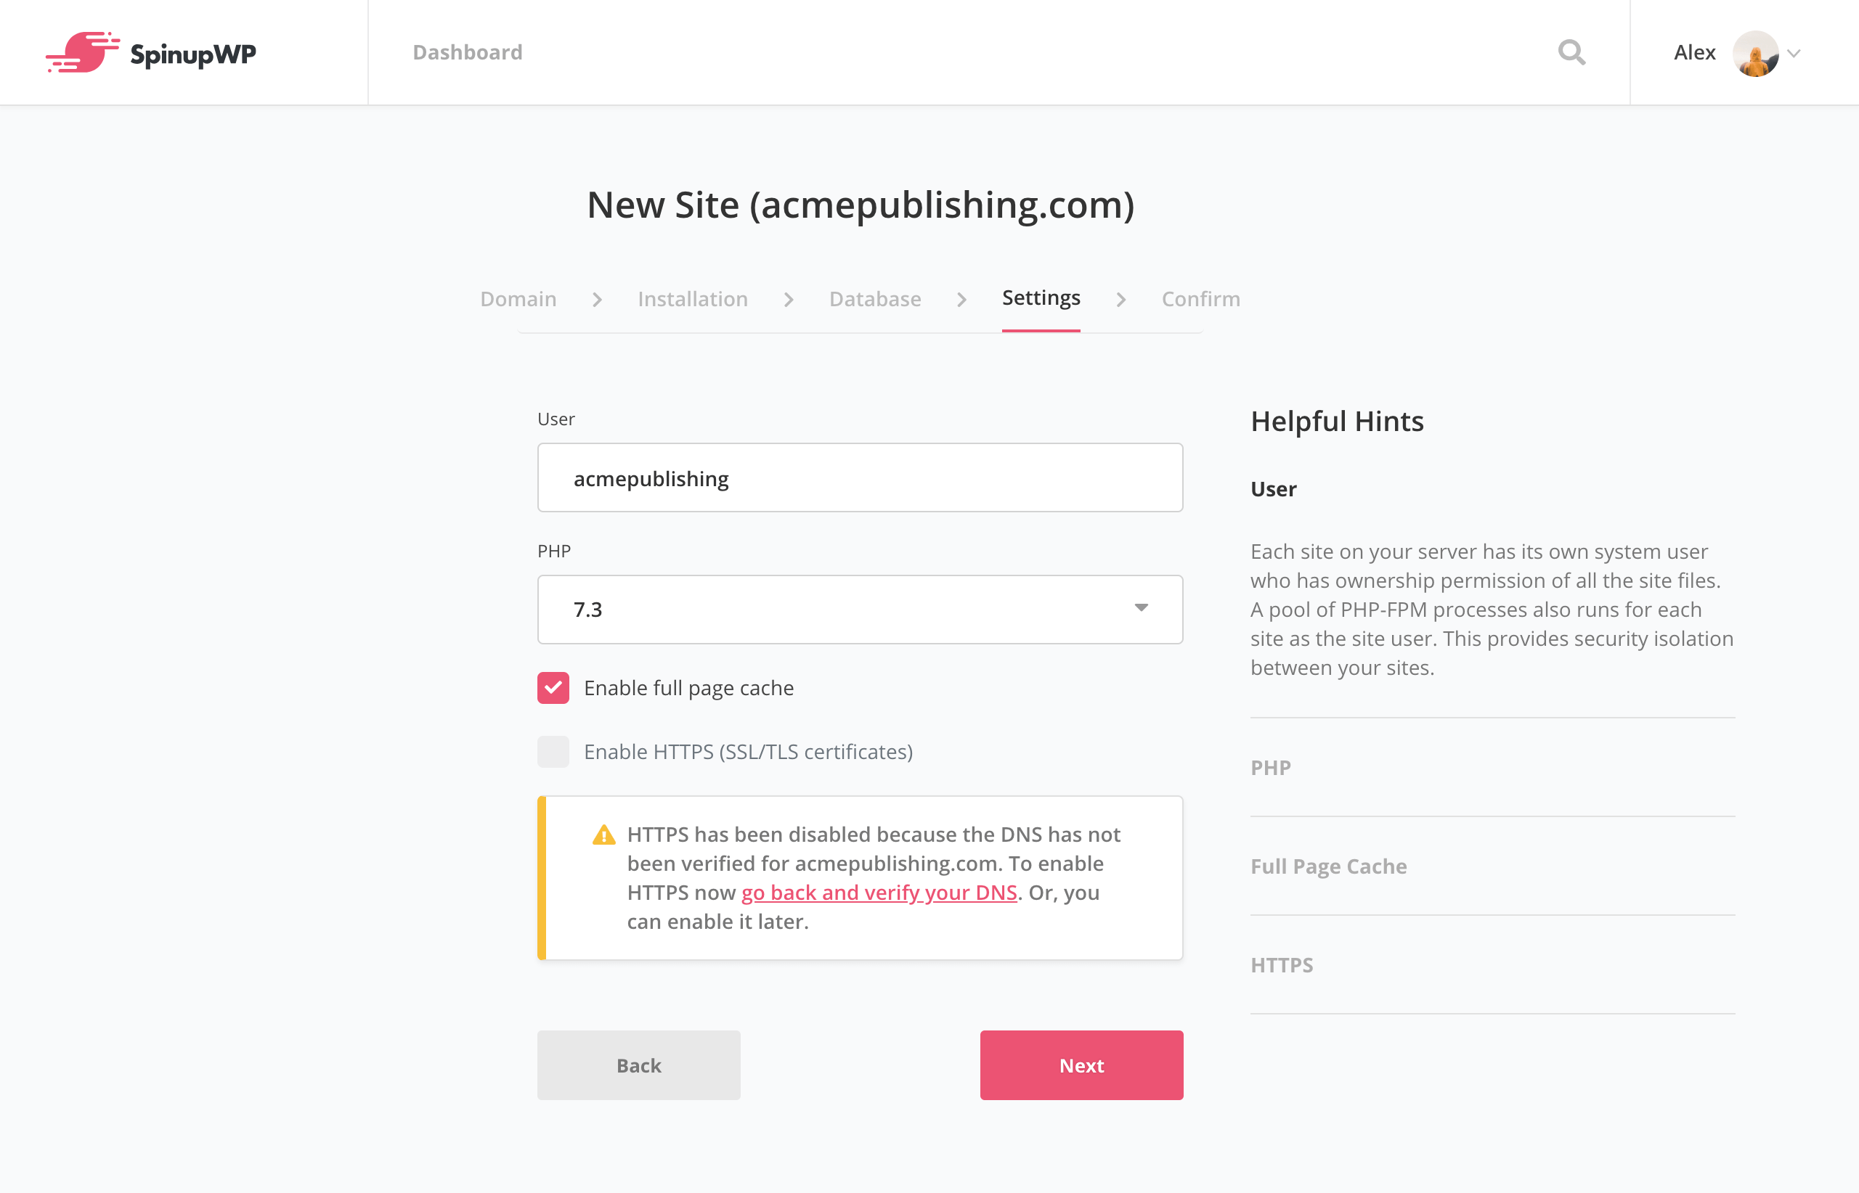Expand the Full Page Cache hint
The height and width of the screenshot is (1193, 1859).
coord(1328,866)
